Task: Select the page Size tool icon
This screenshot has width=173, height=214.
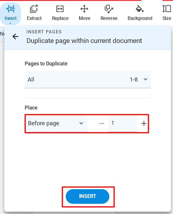Action: point(167,9)
